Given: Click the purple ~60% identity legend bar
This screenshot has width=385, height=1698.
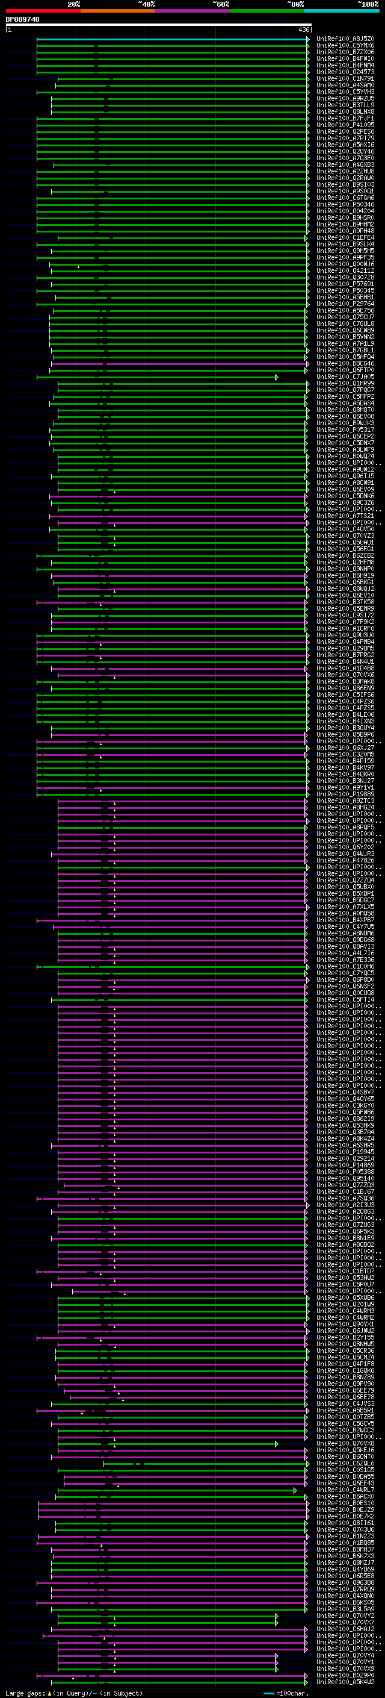Looking at the screenshot, I should pyautogui.click(x=193, y=11).
